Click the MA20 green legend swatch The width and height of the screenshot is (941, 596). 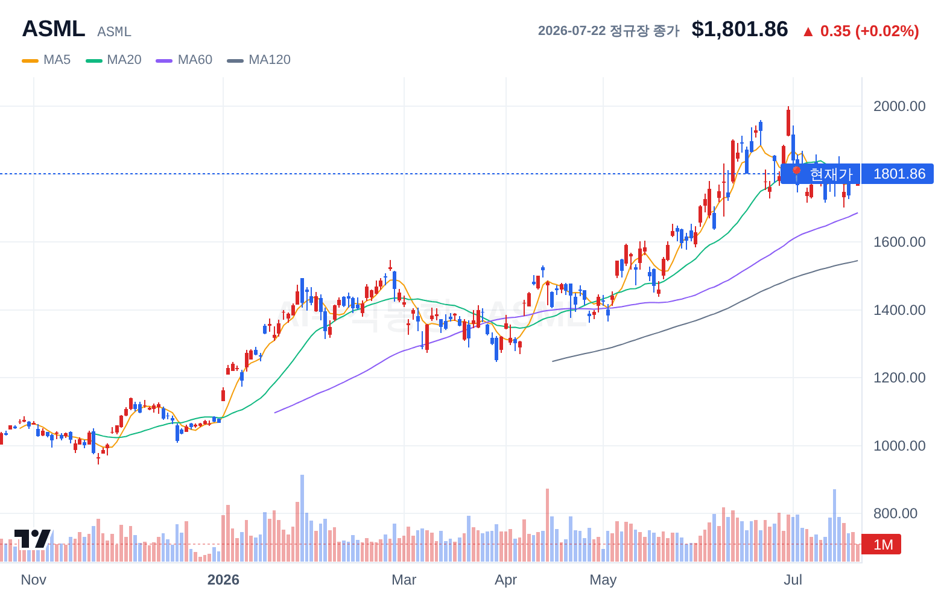[x=94, y=60]
